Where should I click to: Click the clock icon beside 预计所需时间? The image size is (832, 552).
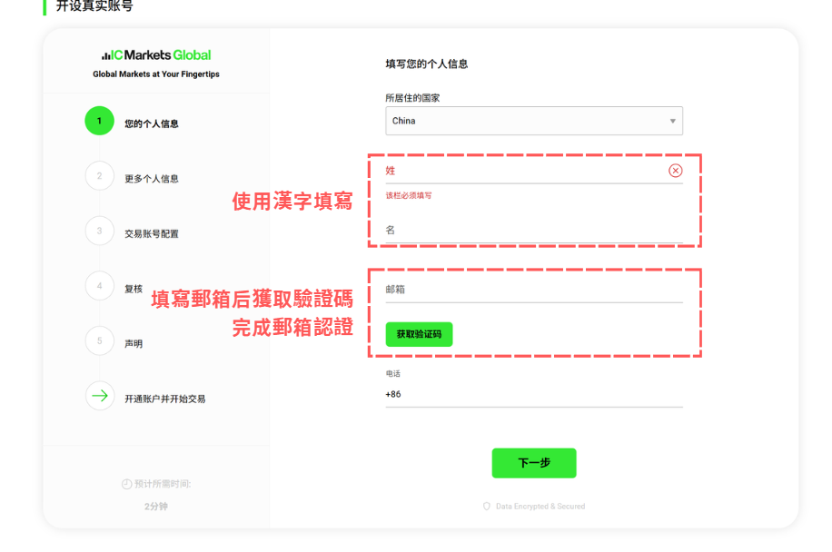(127, 484)
